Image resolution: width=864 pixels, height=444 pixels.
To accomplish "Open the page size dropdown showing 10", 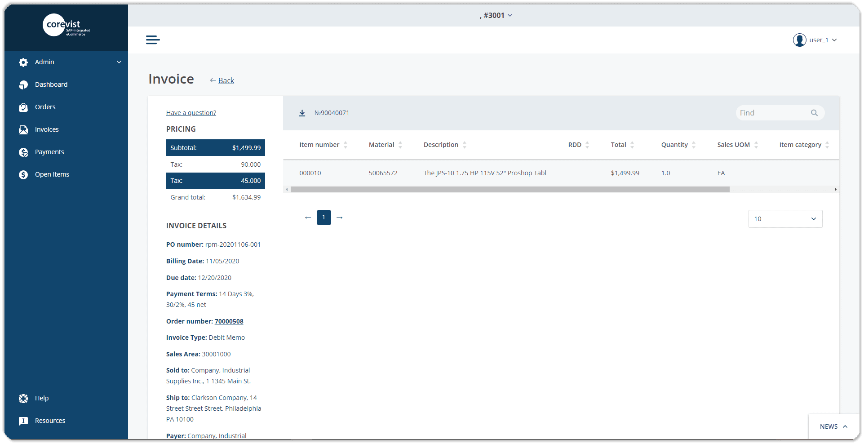I will point(784,219).
